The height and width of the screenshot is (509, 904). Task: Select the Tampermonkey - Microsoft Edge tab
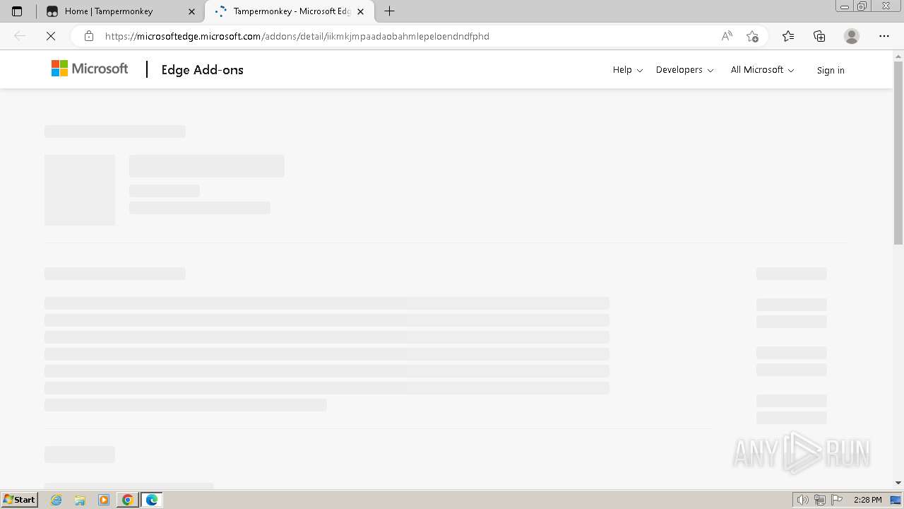click(290, 11)
